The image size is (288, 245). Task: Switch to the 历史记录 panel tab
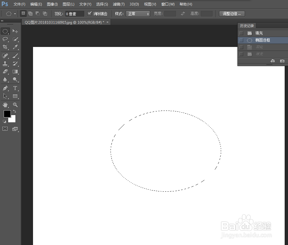click(247, 26)
